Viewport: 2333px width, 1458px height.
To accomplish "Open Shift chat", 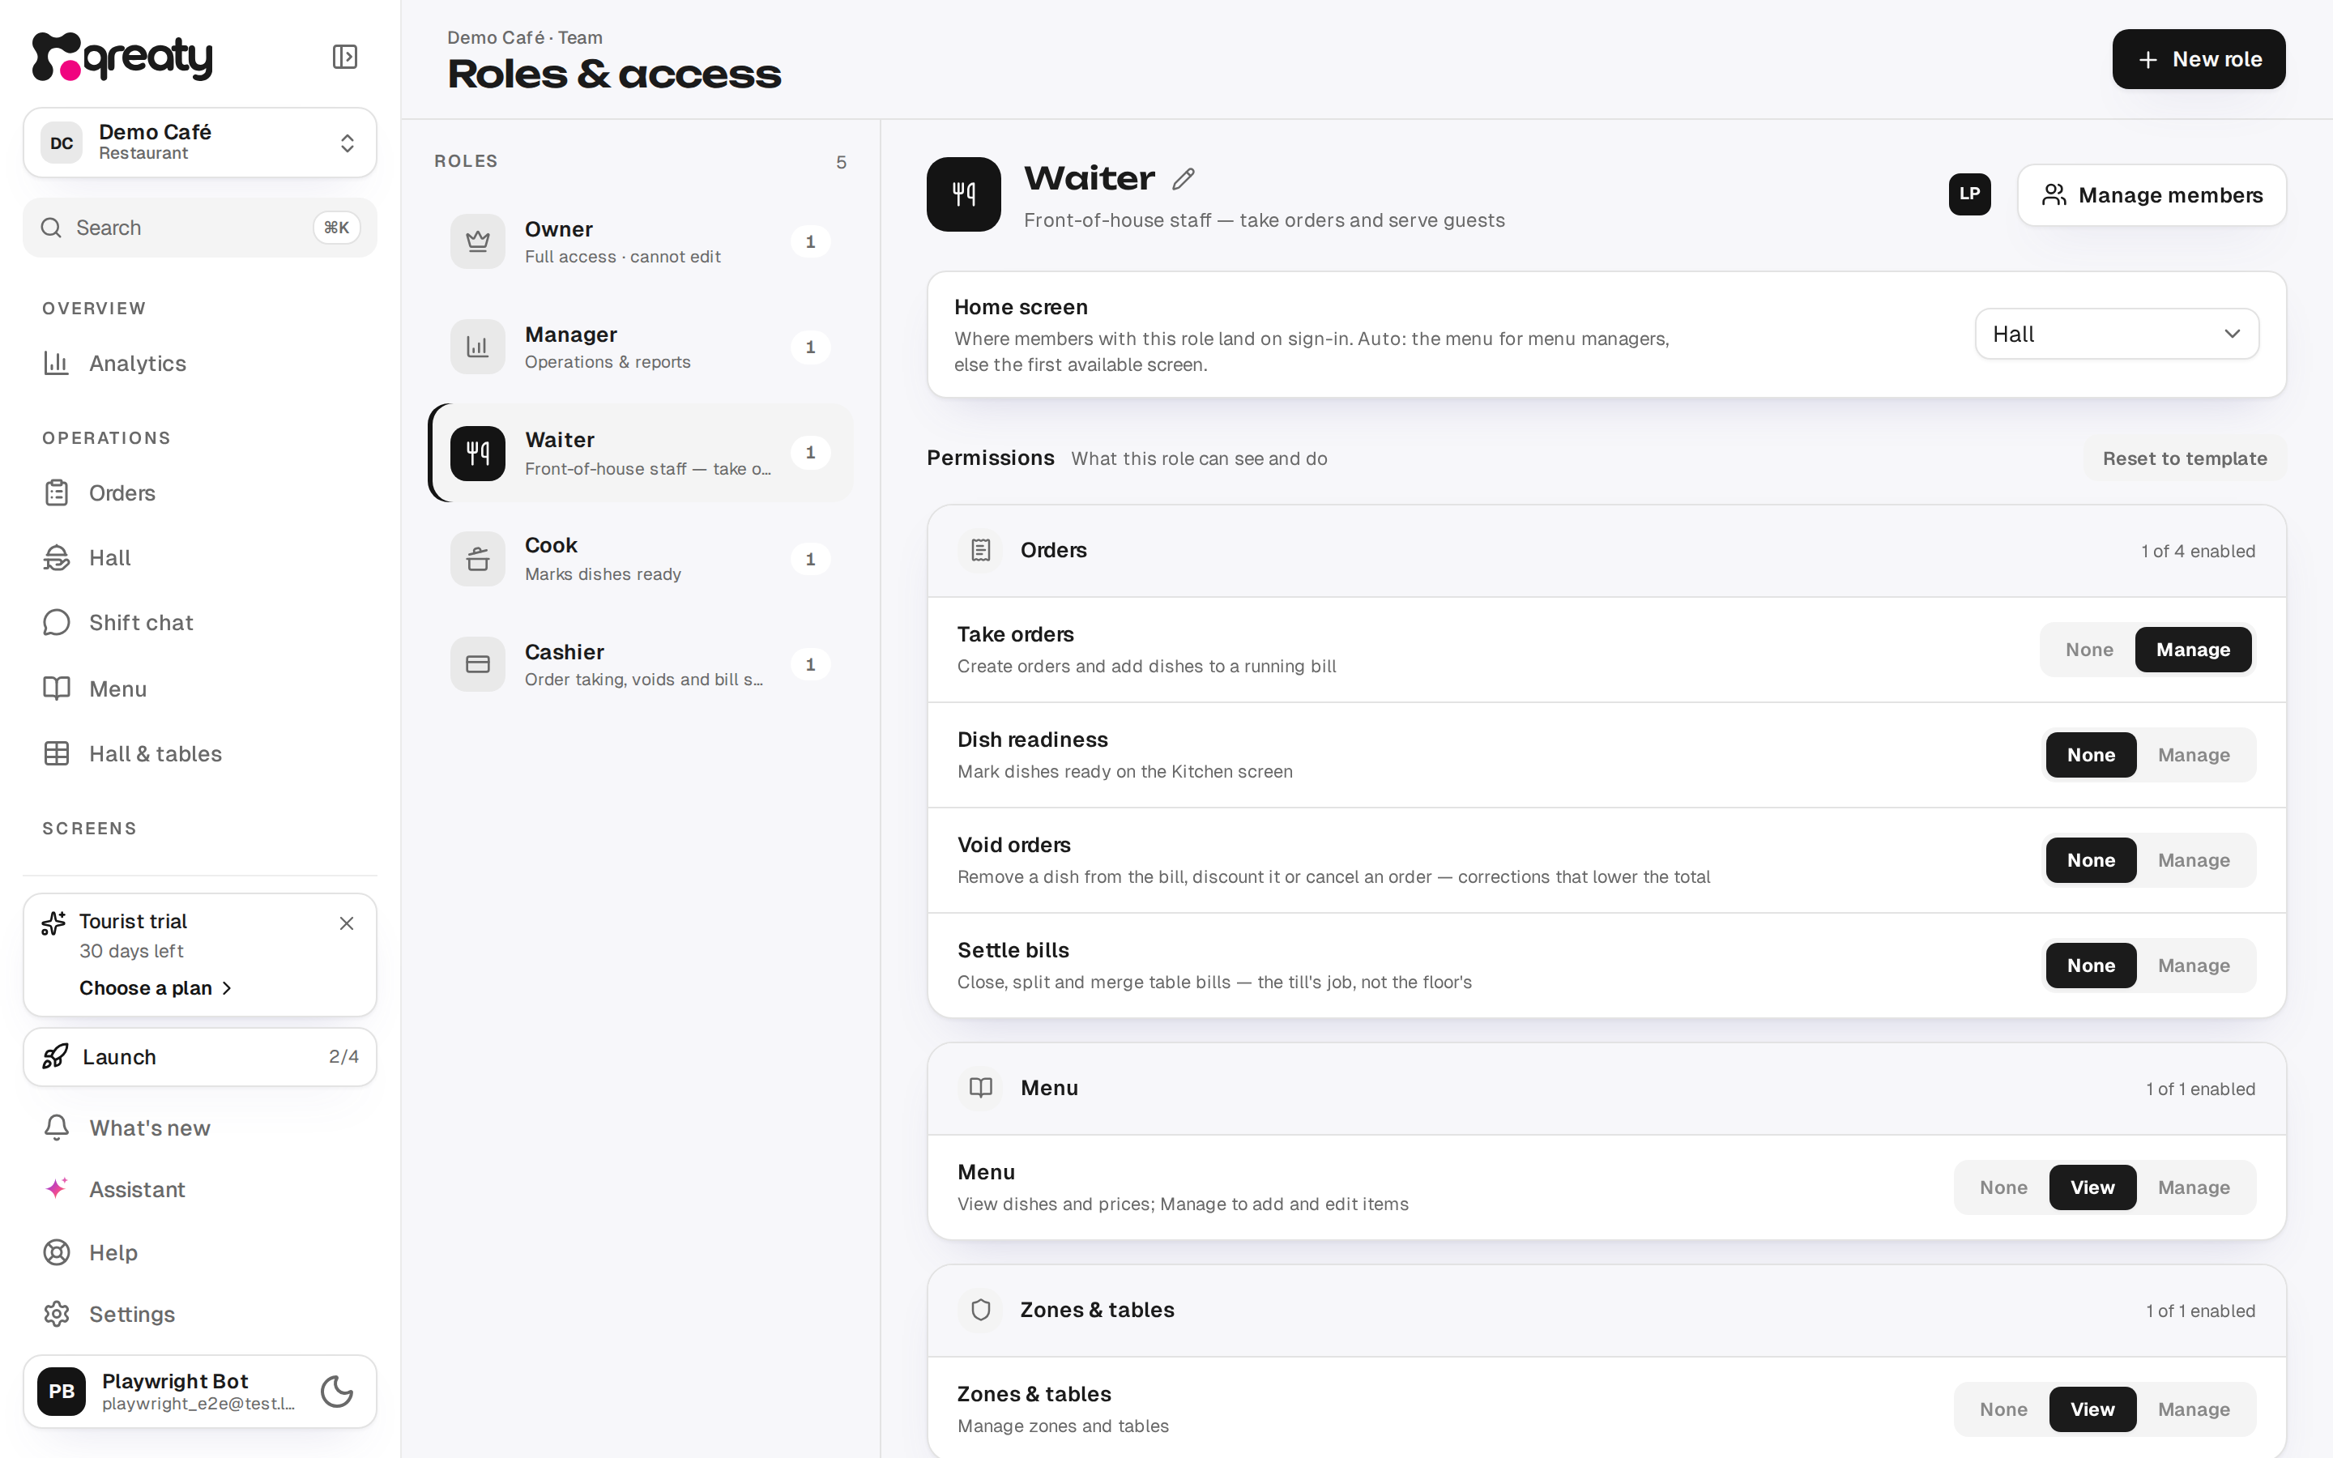I will tap(199, 623).
